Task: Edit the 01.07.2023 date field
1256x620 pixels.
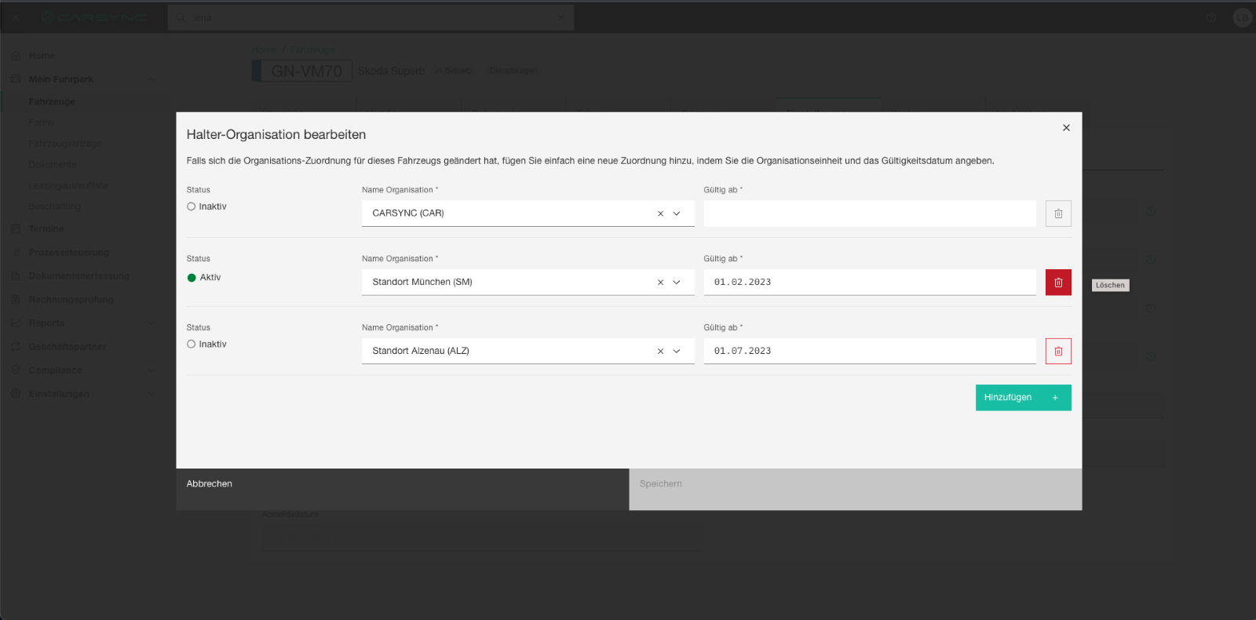Action: (870, 351)
